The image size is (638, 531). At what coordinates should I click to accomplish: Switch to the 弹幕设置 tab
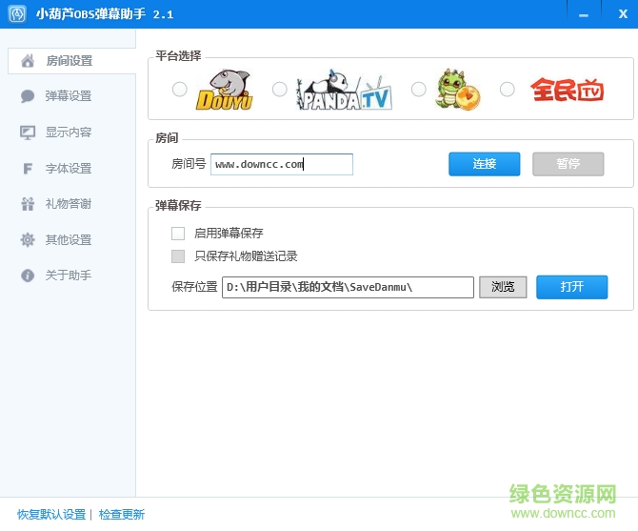coord(69,96)
